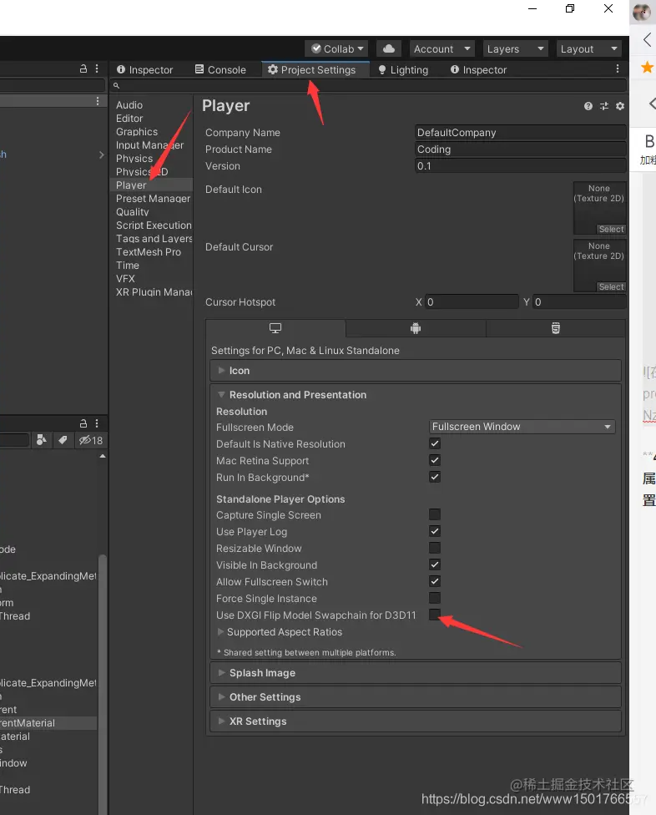The width and height of the screenshot is (656, 815).
Task: Switch to the Console tab
Action: 220,69
